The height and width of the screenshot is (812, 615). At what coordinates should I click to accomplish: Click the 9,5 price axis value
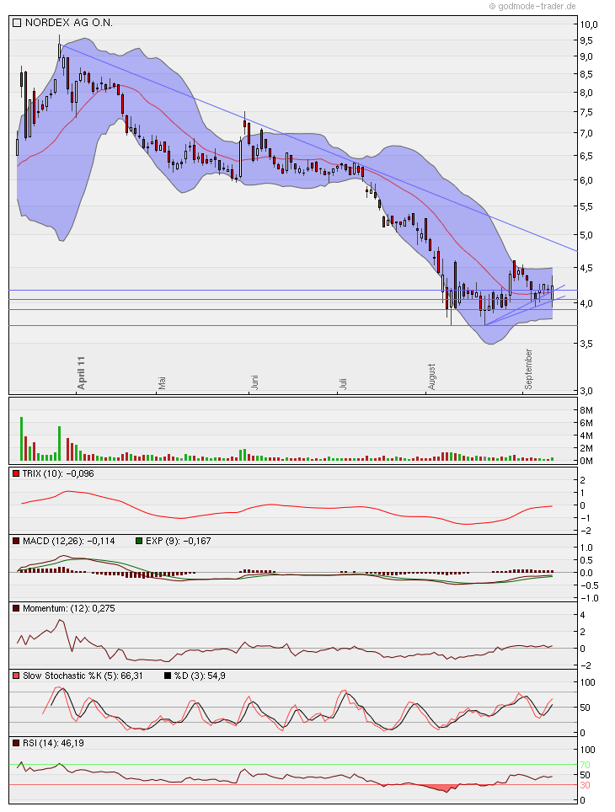[x=586, y=40]
